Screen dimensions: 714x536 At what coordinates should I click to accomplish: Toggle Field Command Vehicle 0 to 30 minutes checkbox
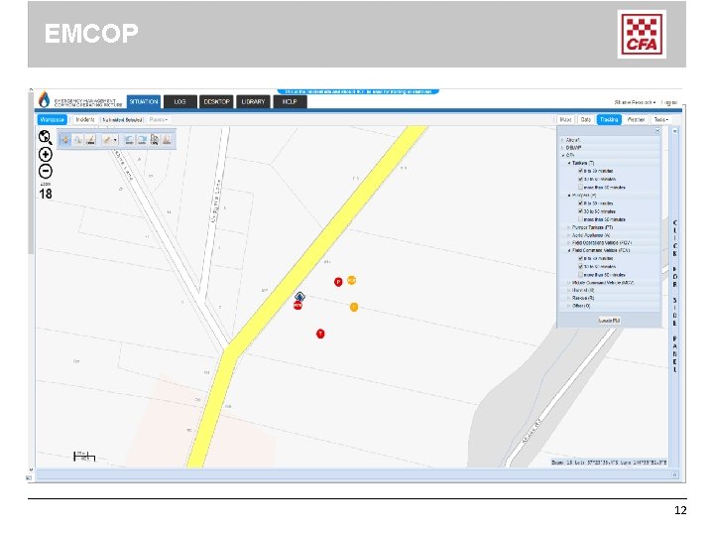580,258
